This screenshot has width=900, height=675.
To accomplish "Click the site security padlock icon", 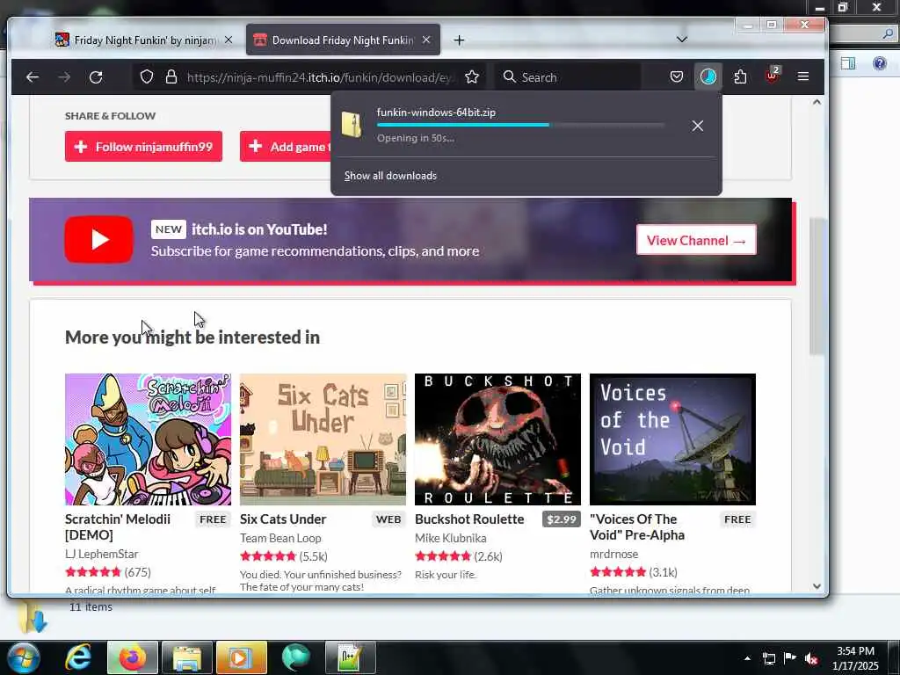I will pyautogui.click(x=171, y=77).
